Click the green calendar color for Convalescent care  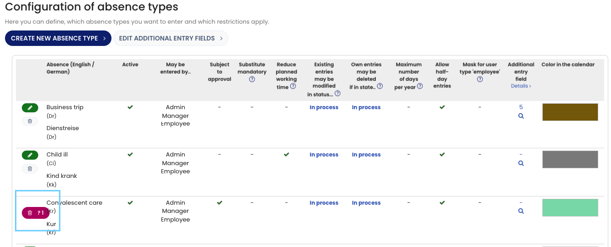point(570,207)
